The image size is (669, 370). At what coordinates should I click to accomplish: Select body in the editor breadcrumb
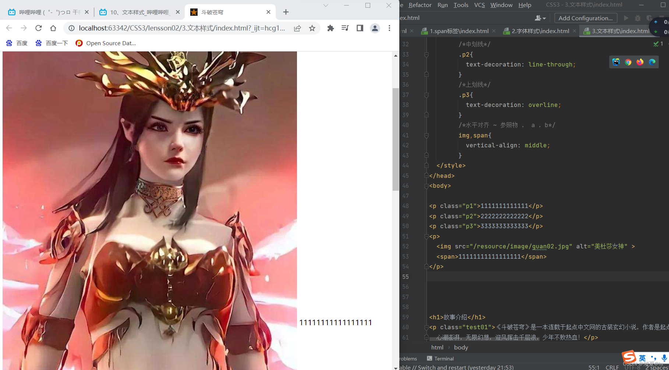pos(461,347)
